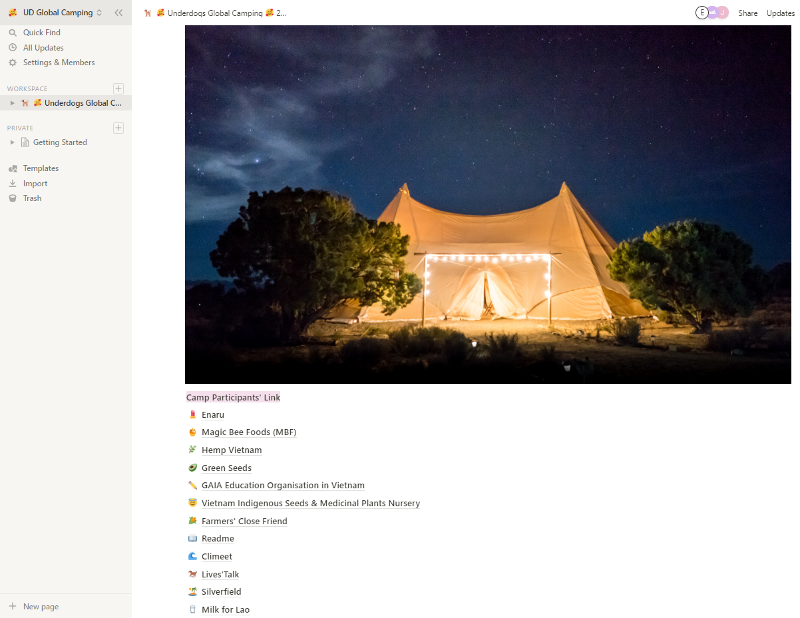Open the Magic Bee Foods (MBF) link

[249, 432]
